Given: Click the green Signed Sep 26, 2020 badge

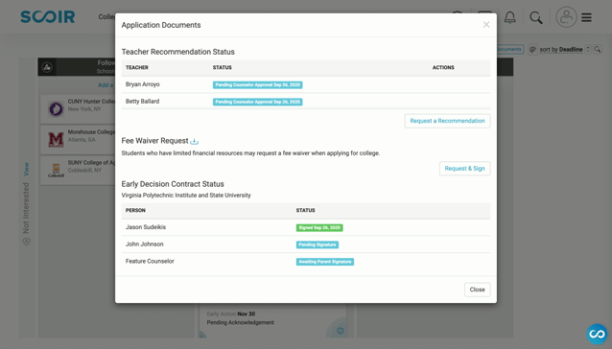Looking at the screenshot, I should (319, 228).
